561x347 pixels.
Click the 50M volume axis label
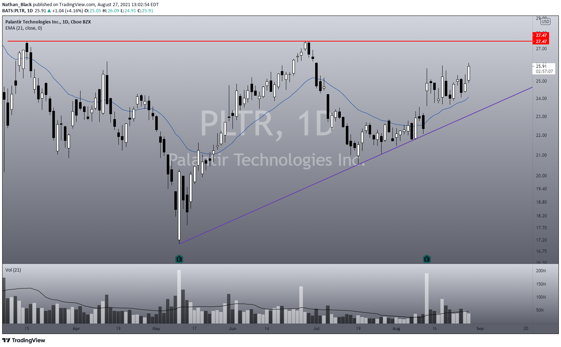point(540,310)
